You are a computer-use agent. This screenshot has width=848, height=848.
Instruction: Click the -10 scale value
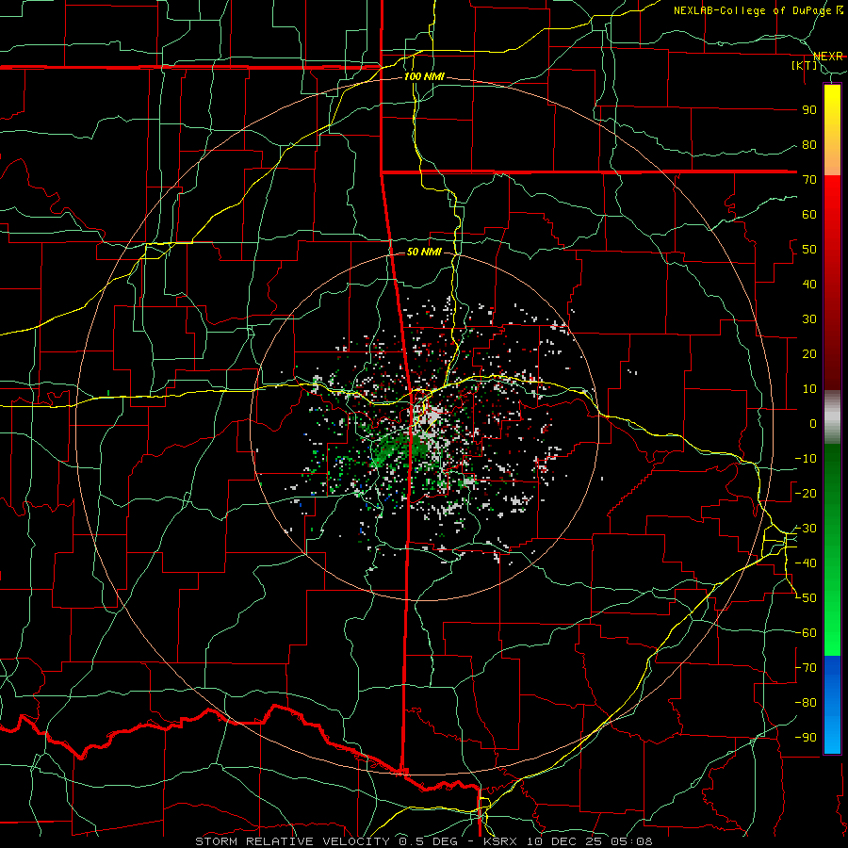[x=806, y=459]
